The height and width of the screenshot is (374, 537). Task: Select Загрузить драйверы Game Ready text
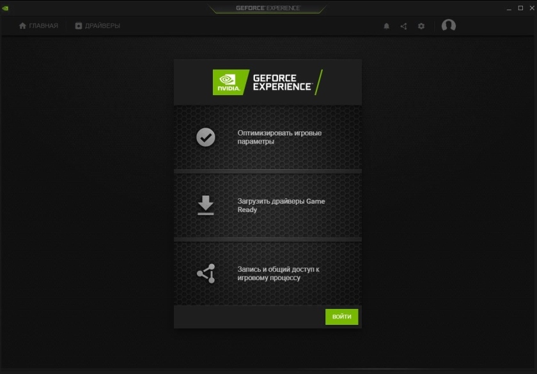281,206
